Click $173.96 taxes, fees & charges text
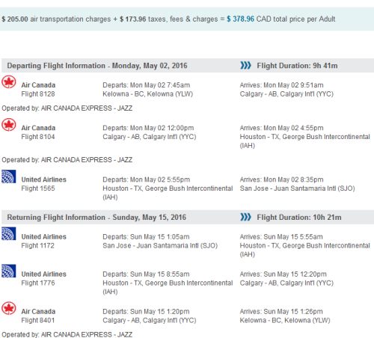The image size is (374, 338). [168, 19]
